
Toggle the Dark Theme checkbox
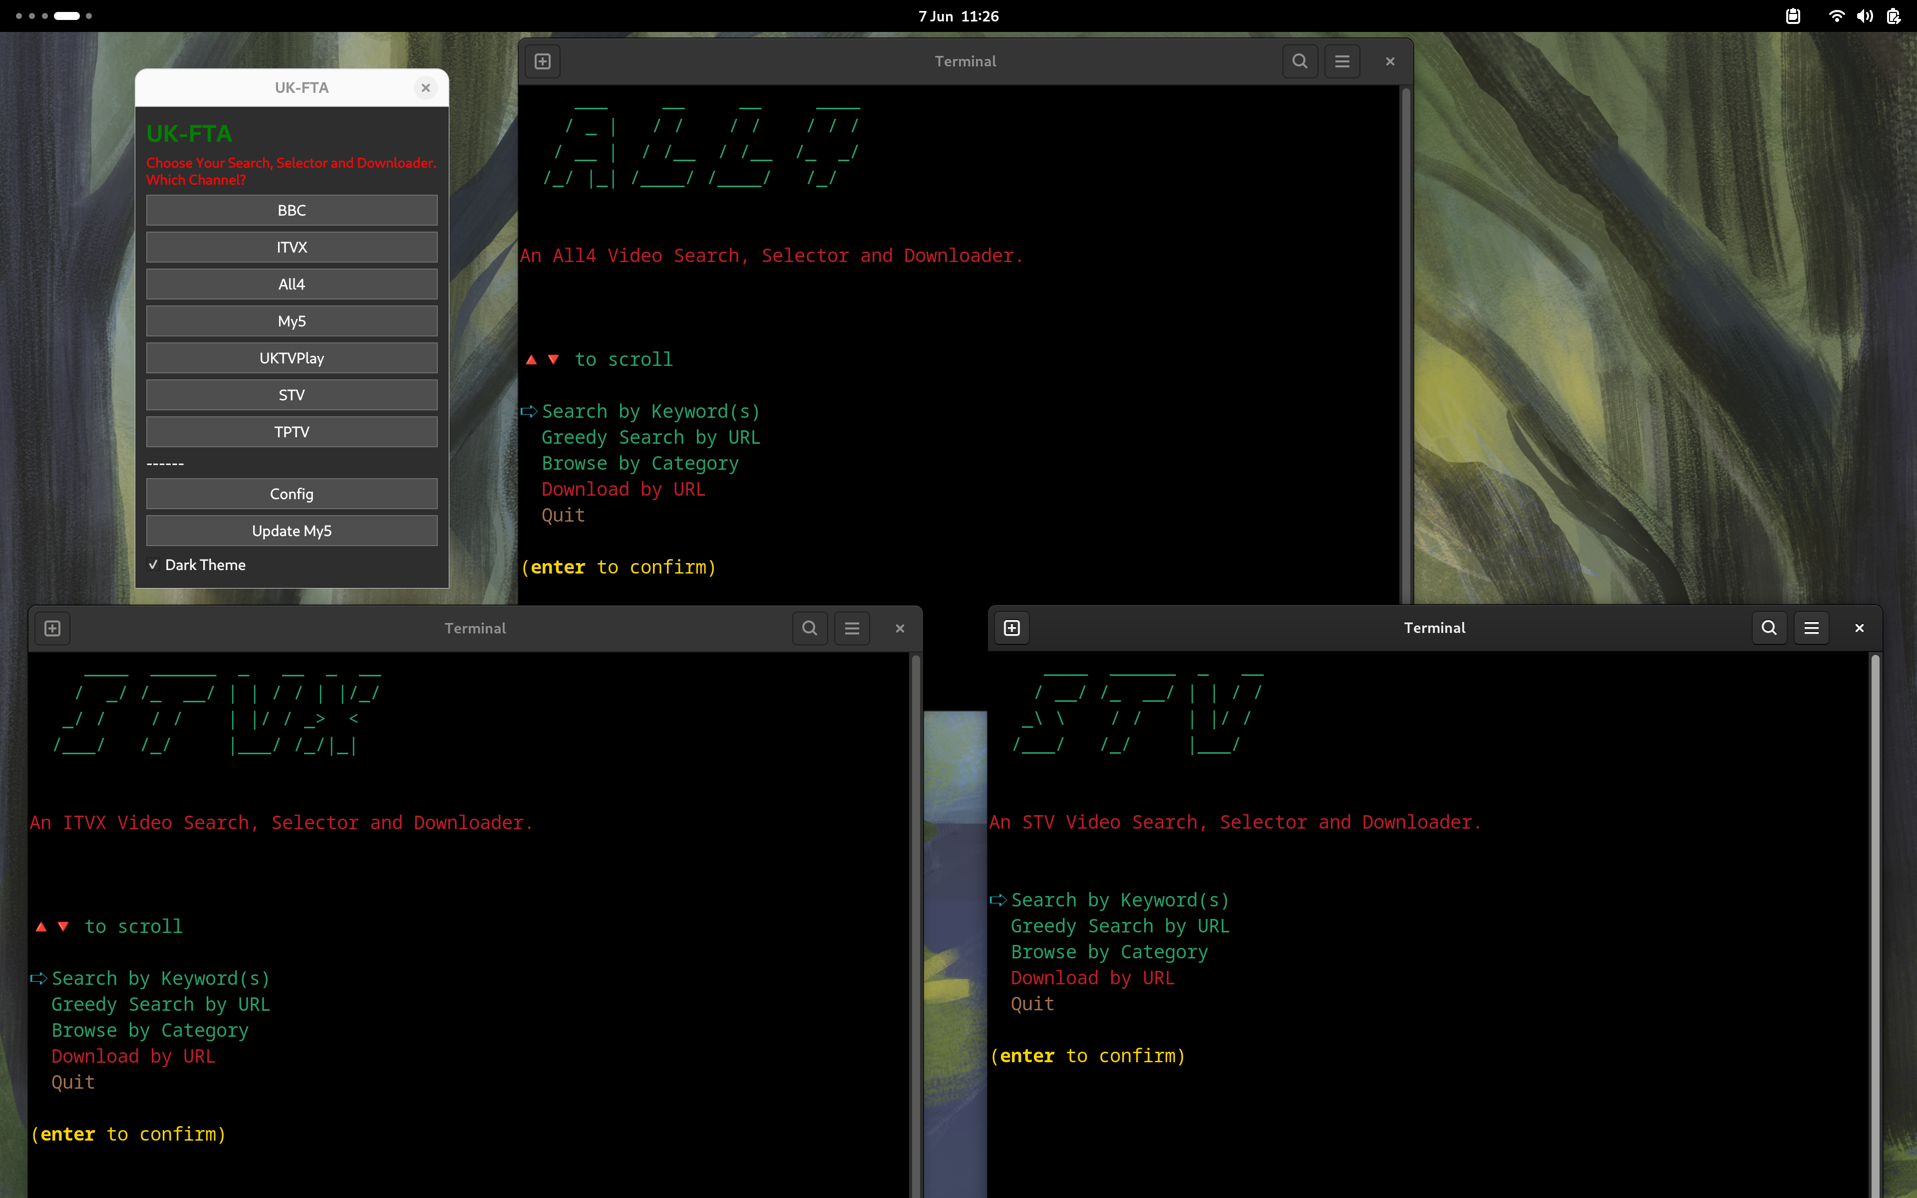(x=154, y=565)
